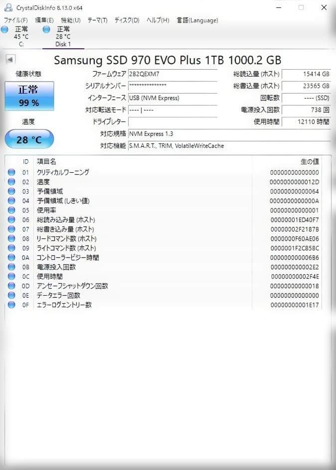Click status orb for 0A コントローラービジー時間
Screen dimensions: 336x470
(11, 257)
